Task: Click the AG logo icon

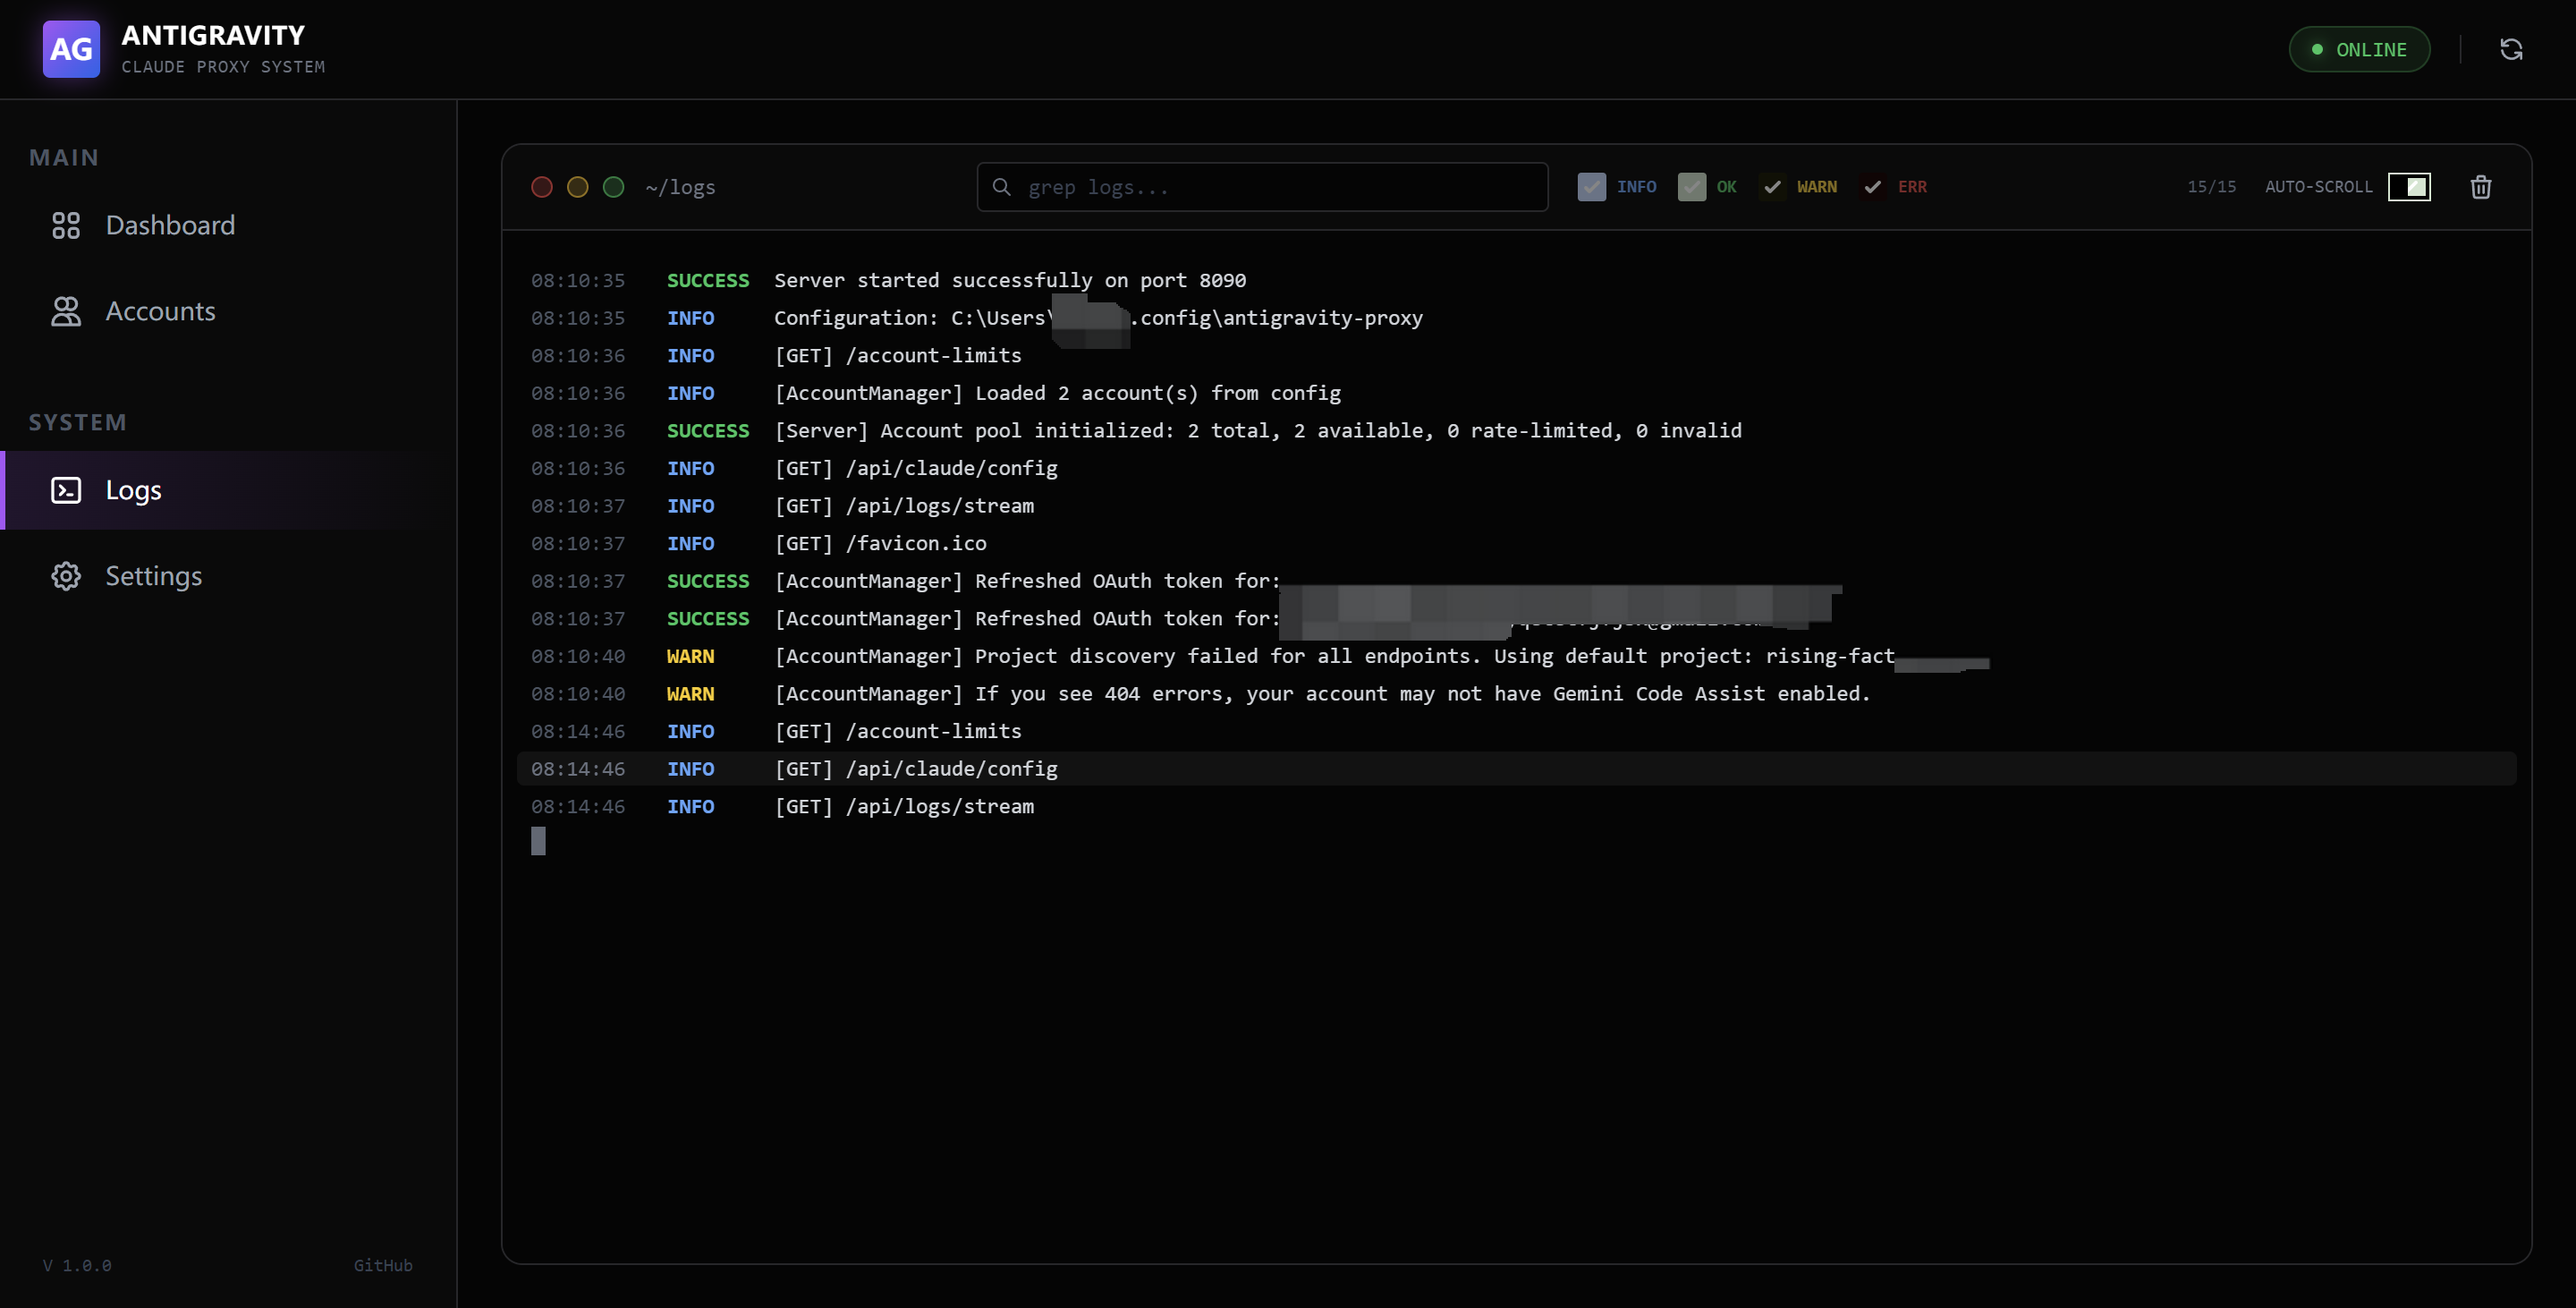Action: (71, 49)
